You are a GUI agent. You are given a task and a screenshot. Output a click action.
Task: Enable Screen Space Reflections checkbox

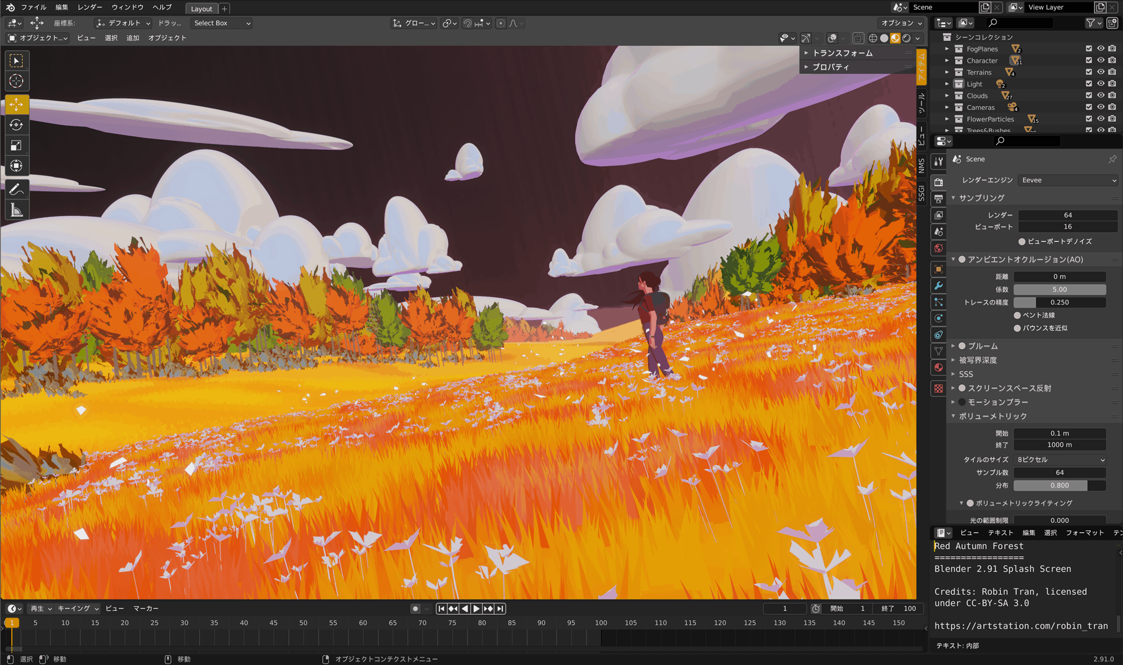click(x=962, y=388)
